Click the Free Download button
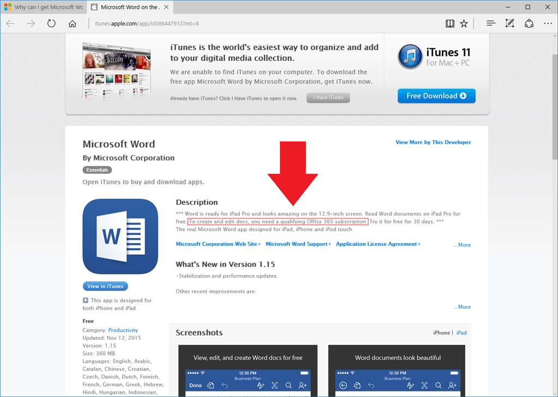Viewport: 558px width, 397px height. point(436,96)
